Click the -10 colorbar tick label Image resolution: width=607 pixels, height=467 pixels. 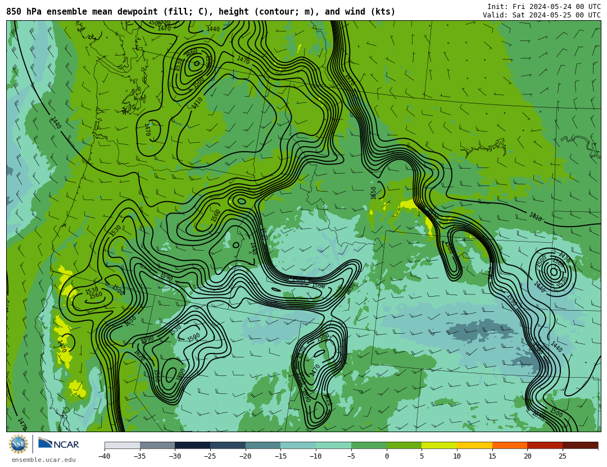coord(315,456)
